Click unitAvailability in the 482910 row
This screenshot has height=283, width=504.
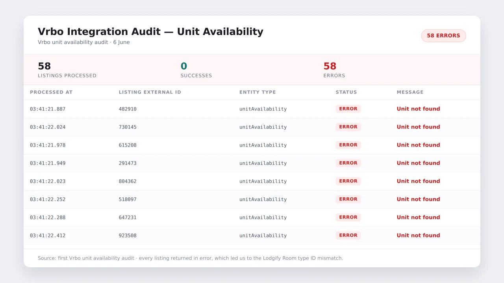(x=263, y=109)
